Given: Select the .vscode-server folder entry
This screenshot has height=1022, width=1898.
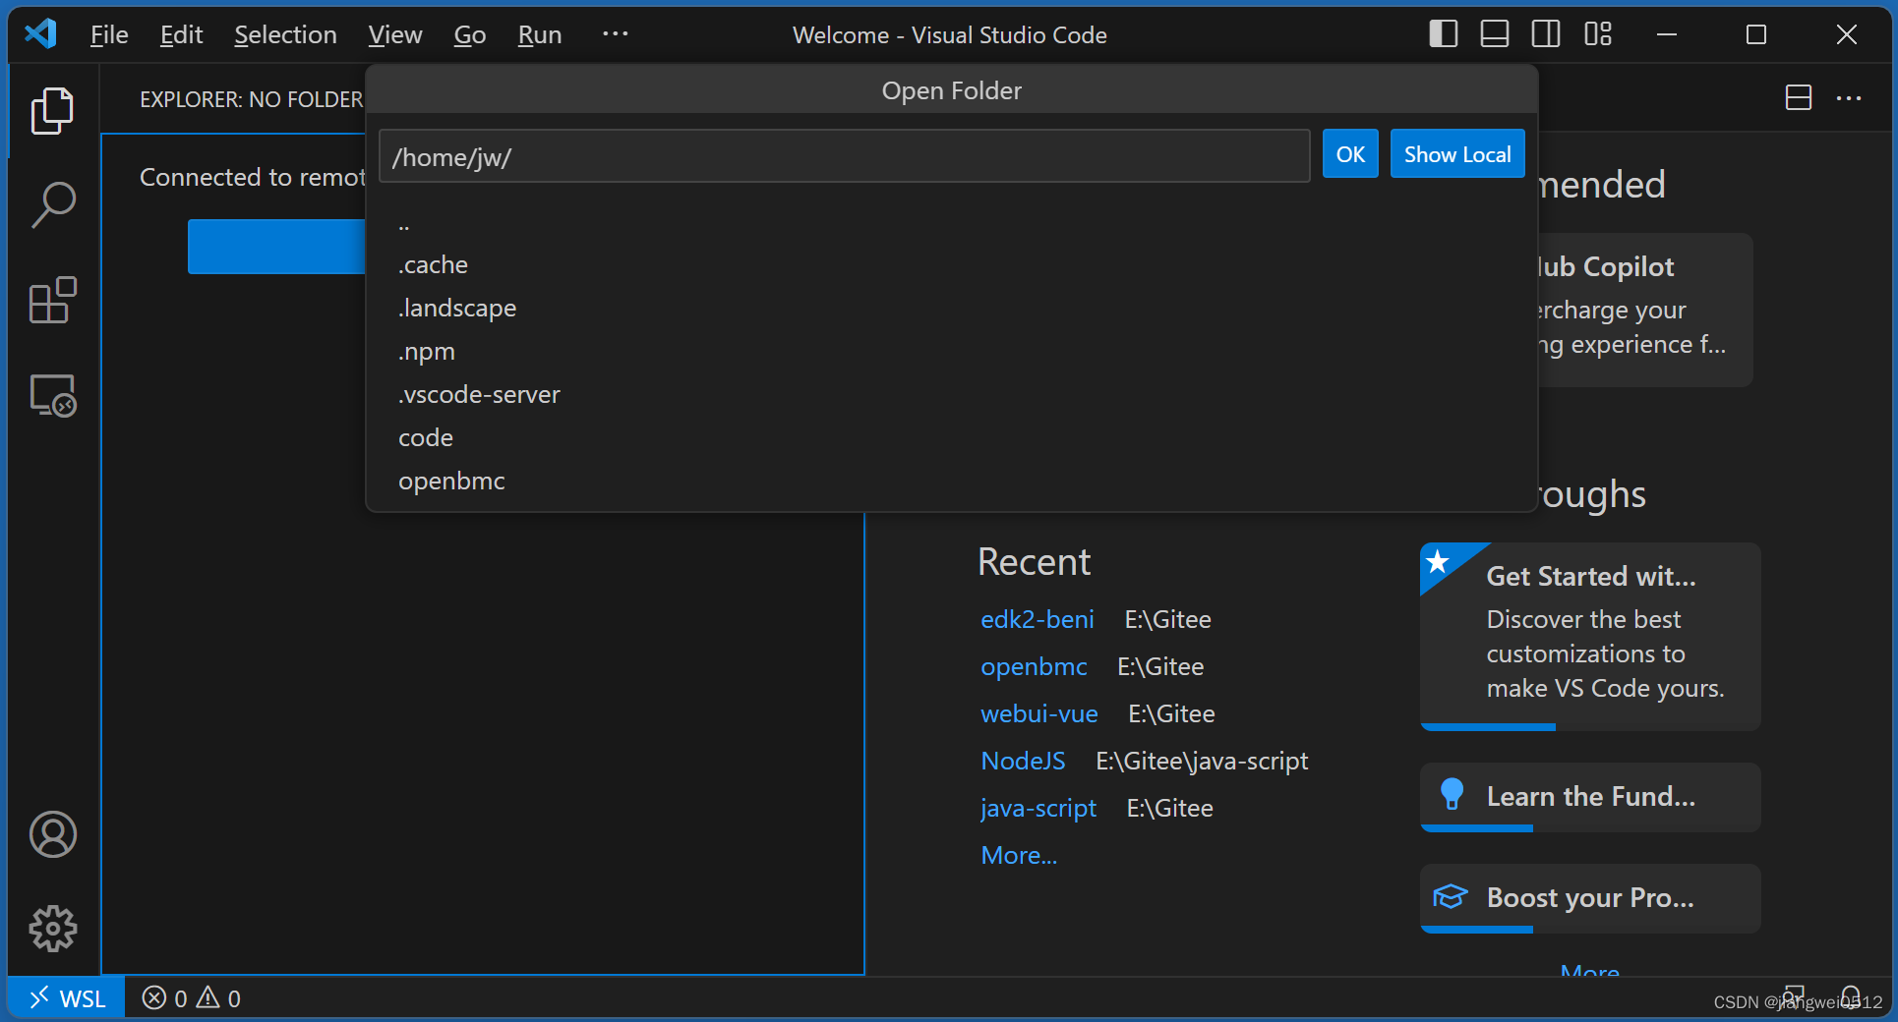Looking at the screenshot, I should pos(951,395).
